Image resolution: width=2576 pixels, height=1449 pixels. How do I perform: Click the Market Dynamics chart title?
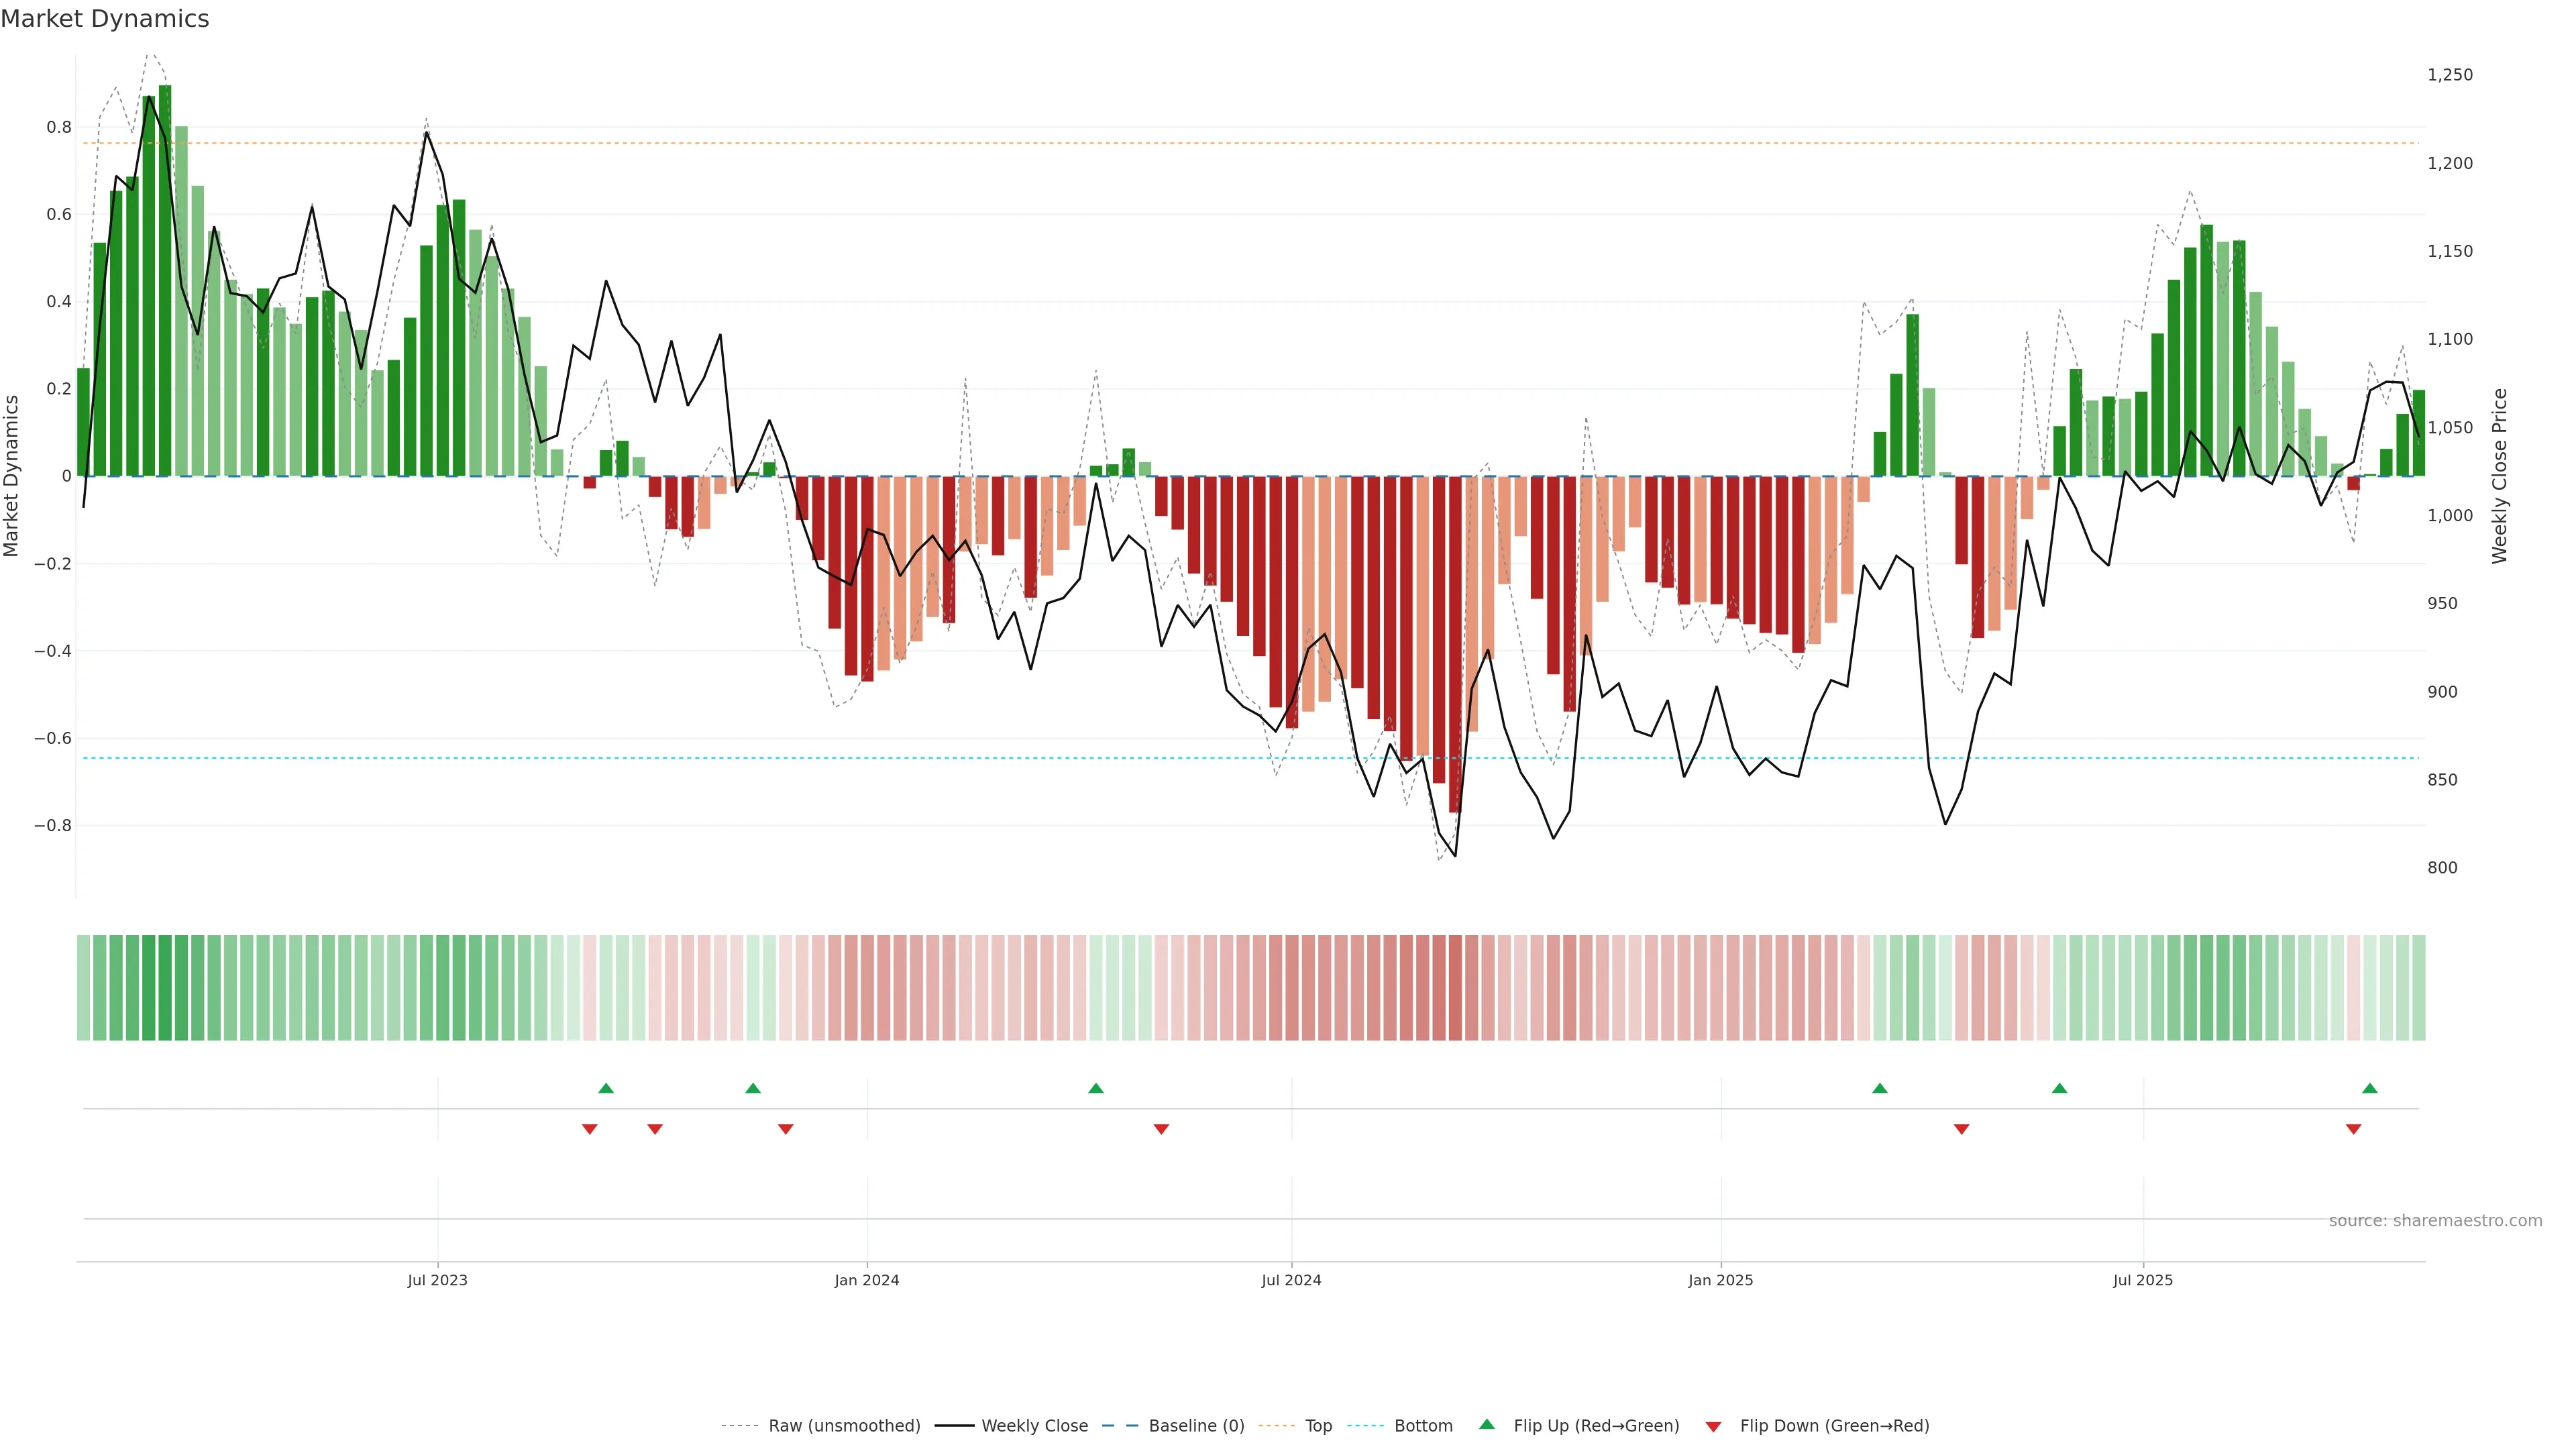(x=105, y=19)
